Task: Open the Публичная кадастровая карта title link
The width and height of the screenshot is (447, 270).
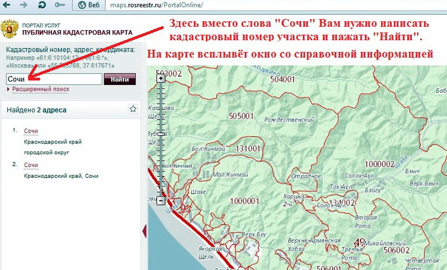Action: (77, 33)
